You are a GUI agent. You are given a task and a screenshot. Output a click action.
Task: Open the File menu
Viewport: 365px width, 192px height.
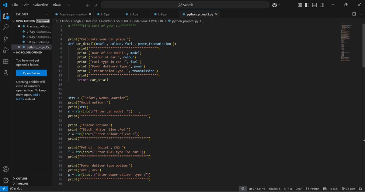15,5
